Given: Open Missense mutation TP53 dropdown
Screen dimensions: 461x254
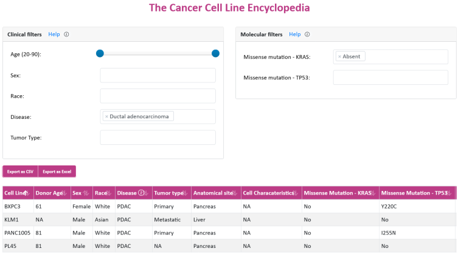Looking at the screenshot, I should coord(390,78).
